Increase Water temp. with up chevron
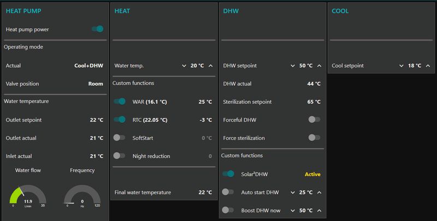Image resolution: width=437 pixels, height=221 pixels. (211, 66)
